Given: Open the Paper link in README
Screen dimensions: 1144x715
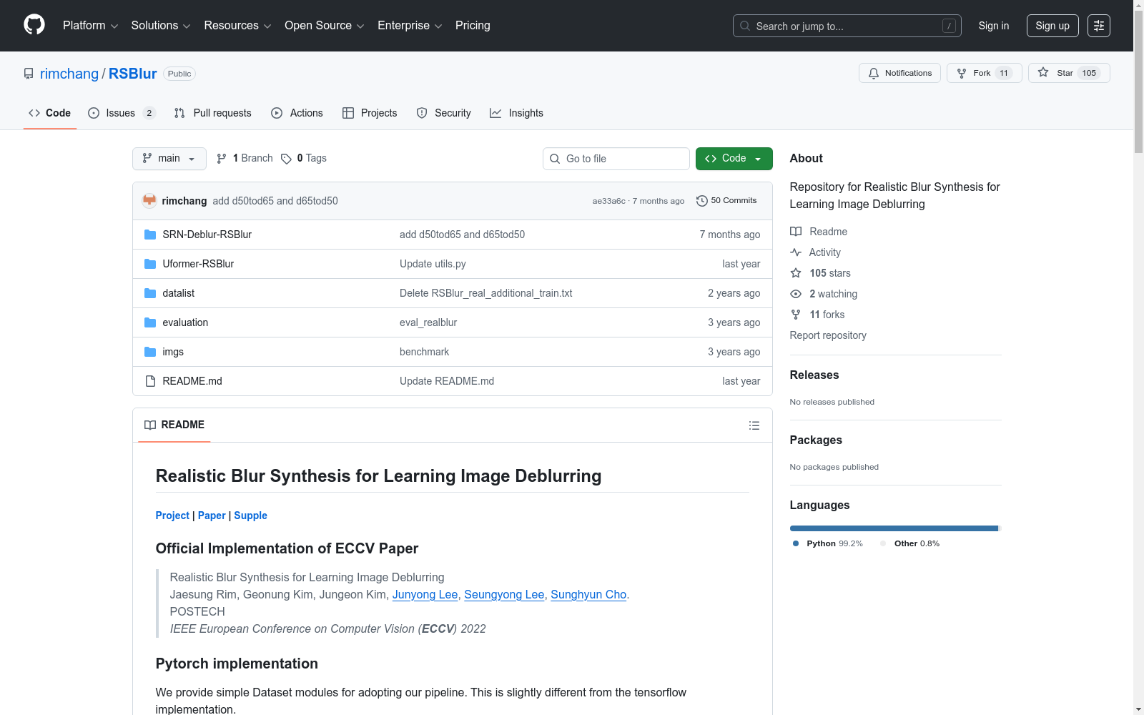Looking at the screenshot, I should point(212,516).
